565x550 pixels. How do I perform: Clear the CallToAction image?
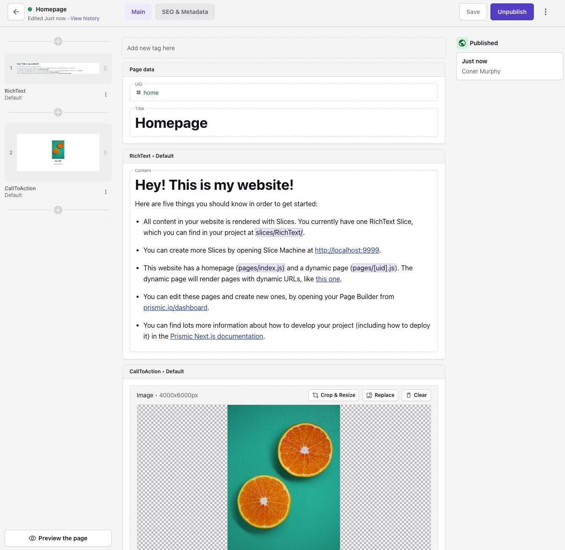coord(416,395)
